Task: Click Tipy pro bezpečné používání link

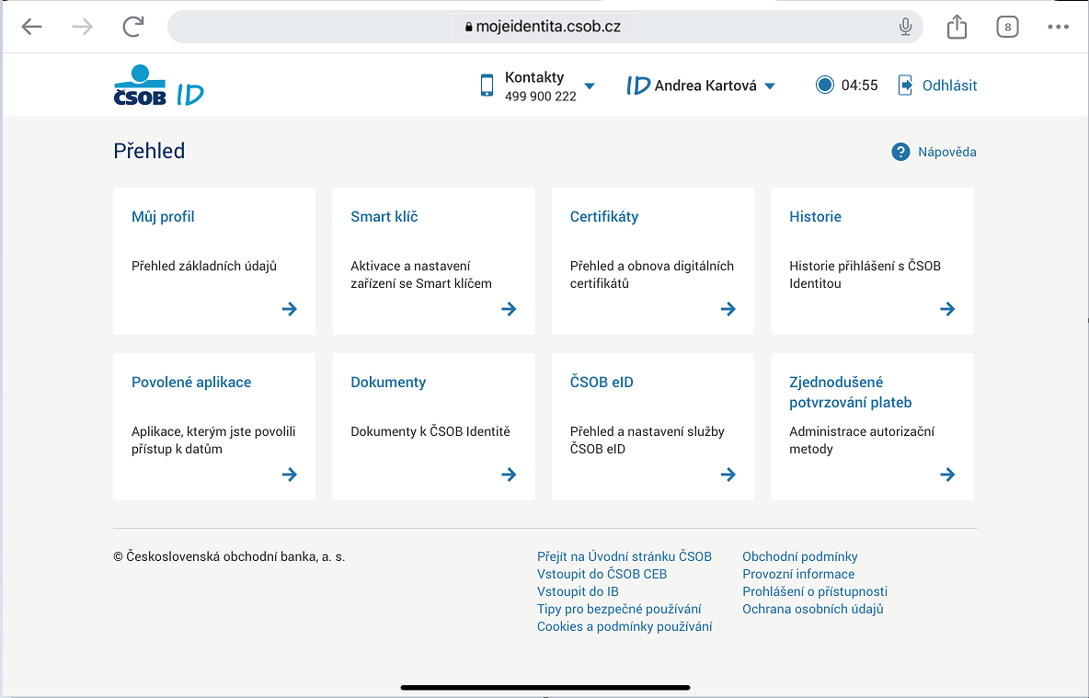Action: [x=619, y=609]
